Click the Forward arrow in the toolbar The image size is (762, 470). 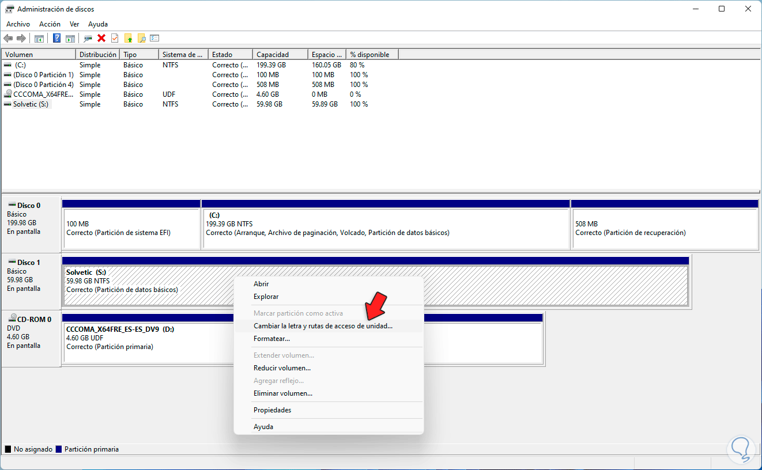coord(21,39)
